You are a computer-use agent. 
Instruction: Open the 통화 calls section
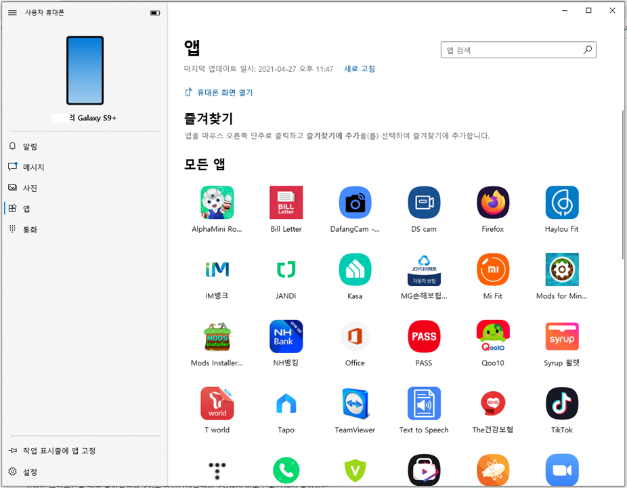(85, 229)
